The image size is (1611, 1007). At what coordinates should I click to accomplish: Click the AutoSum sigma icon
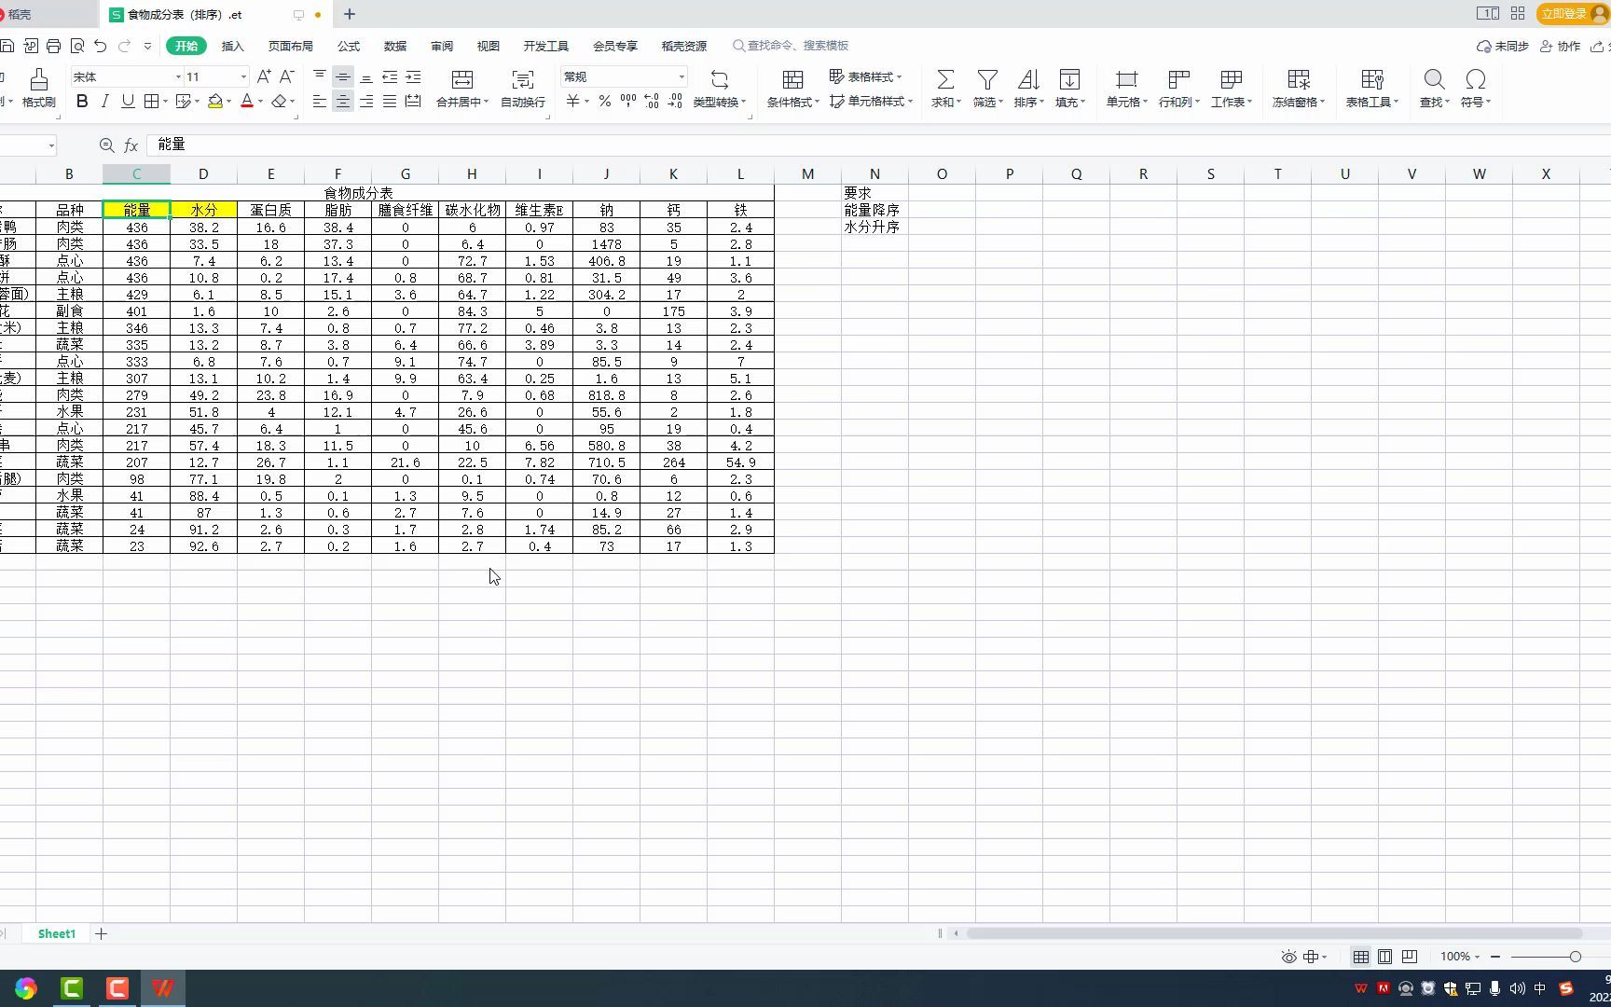tap(945, 79)
